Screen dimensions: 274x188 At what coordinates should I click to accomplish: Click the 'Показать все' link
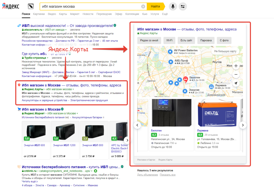click(168, 175)
